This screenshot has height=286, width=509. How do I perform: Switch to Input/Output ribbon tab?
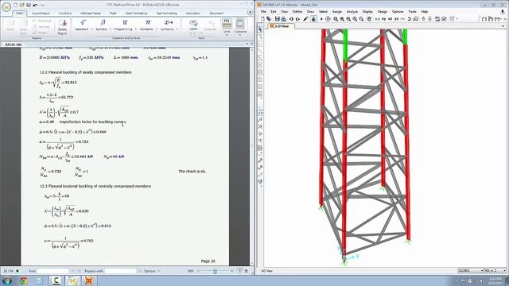click(41, 14)
